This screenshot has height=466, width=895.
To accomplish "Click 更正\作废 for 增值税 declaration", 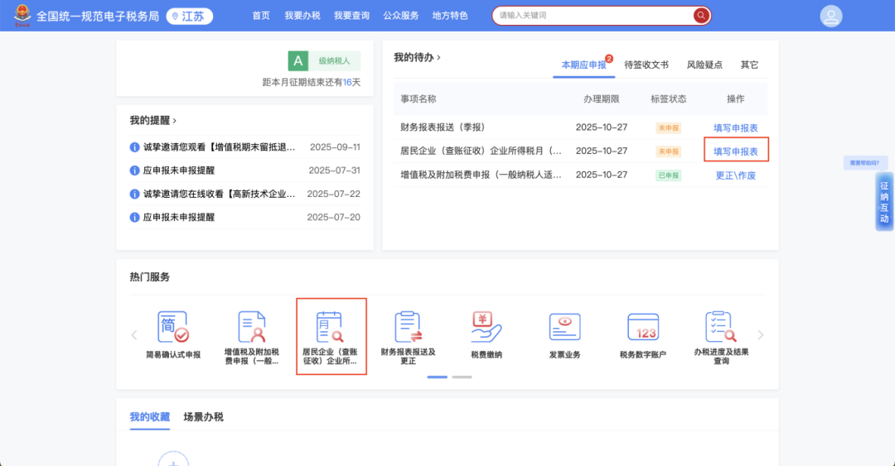I will (x=735, y=175).
